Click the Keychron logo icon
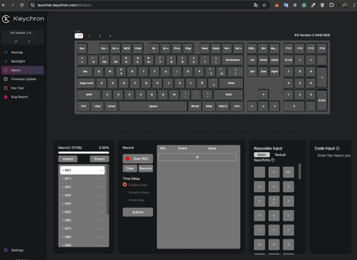357x260 pixels. [x=6, y=19]
